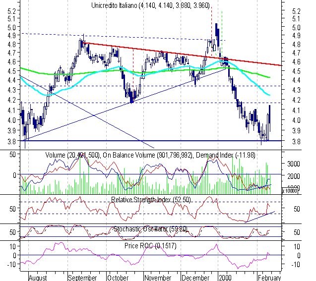Screen dimensions: 316x281
Task: Click the December label on the date axis
Action: pos(195,278)
